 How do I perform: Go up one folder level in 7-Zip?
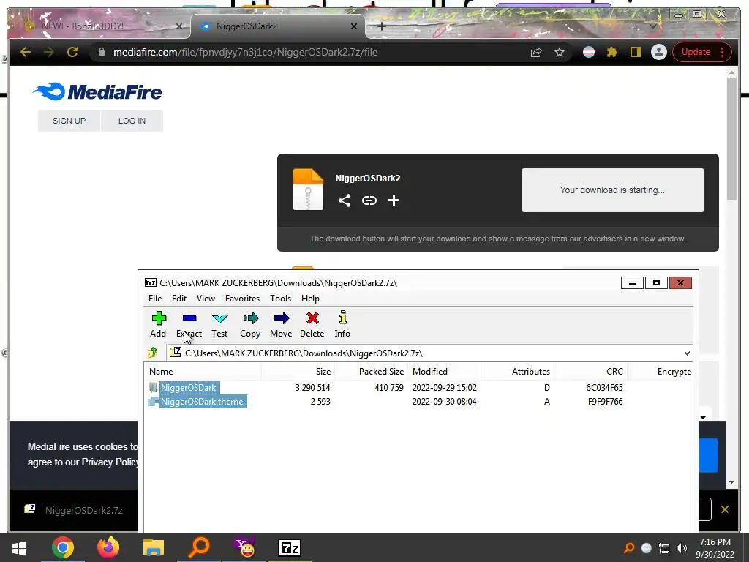[153, 353]
